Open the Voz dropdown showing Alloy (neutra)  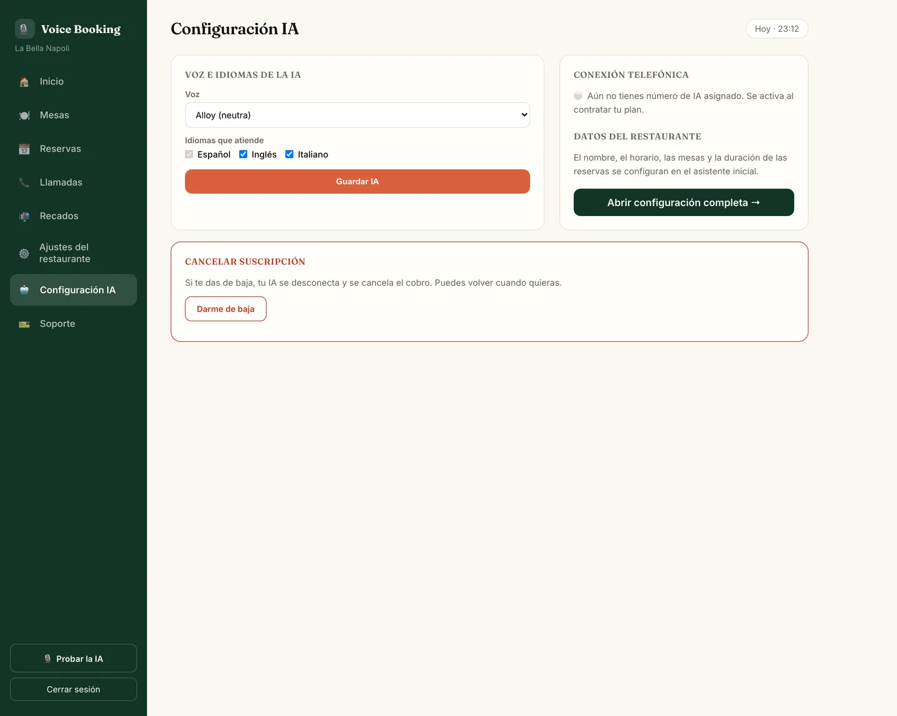point(358,115)
